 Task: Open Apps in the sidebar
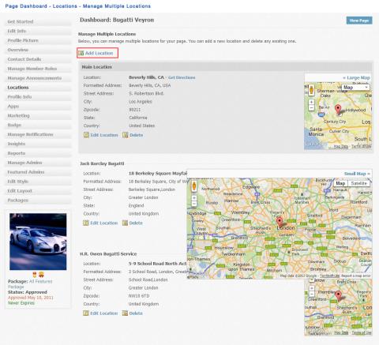(38, 107)
